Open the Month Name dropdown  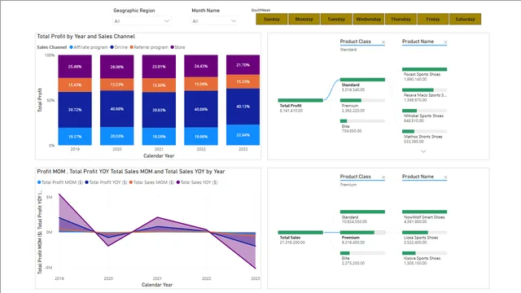coord(214,21)
